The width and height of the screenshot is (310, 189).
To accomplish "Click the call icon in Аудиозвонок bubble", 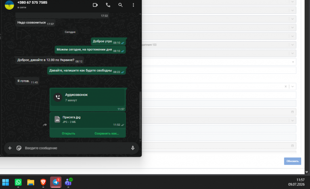I will (58, 97).
